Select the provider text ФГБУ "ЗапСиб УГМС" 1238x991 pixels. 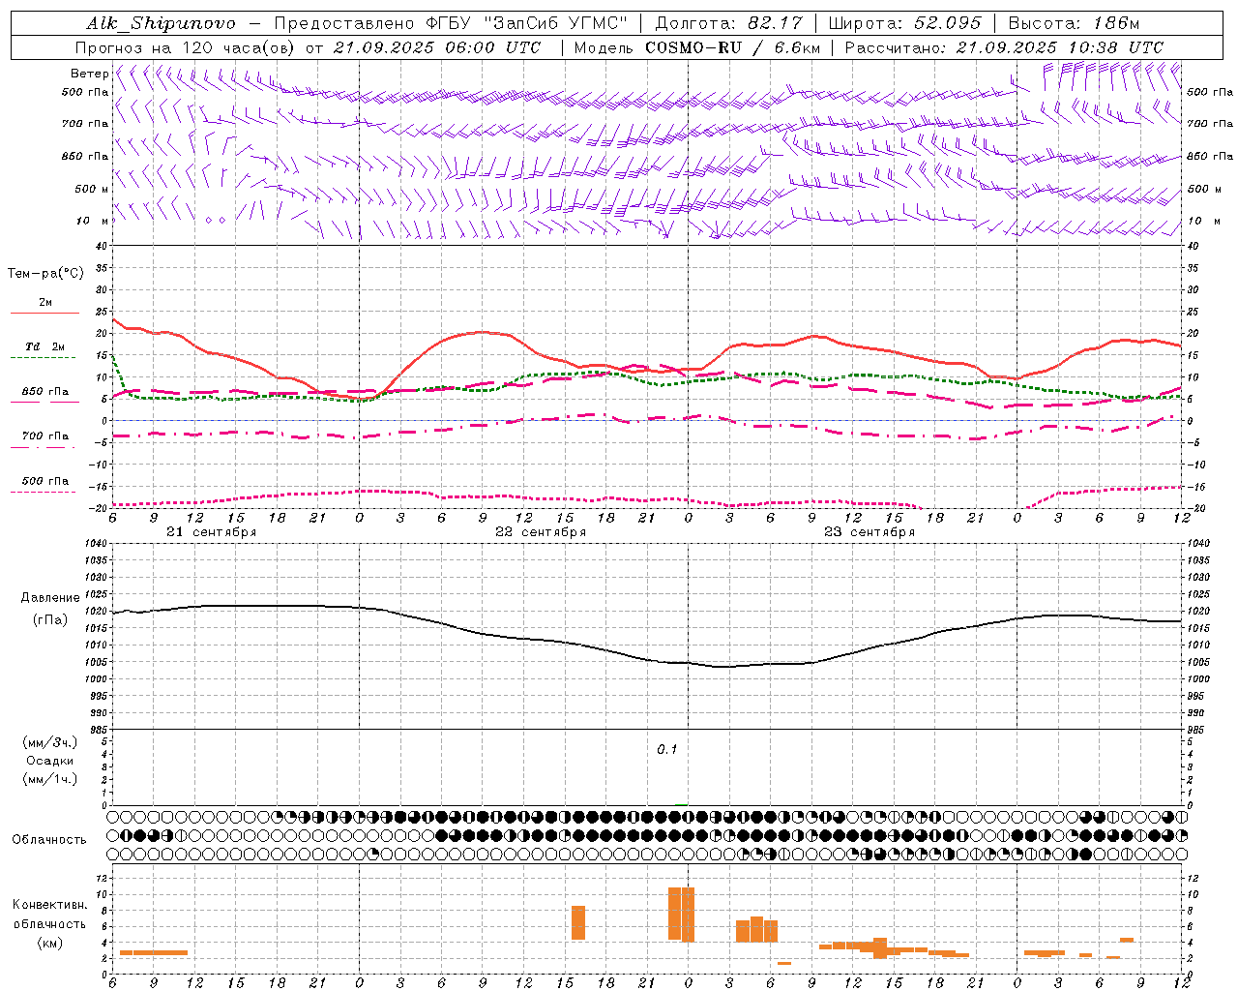(x=527, y=23)
